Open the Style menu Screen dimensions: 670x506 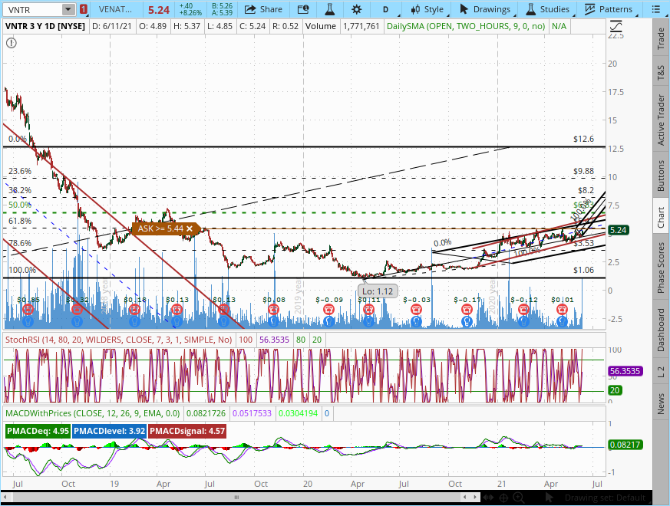tap(427, 9)
